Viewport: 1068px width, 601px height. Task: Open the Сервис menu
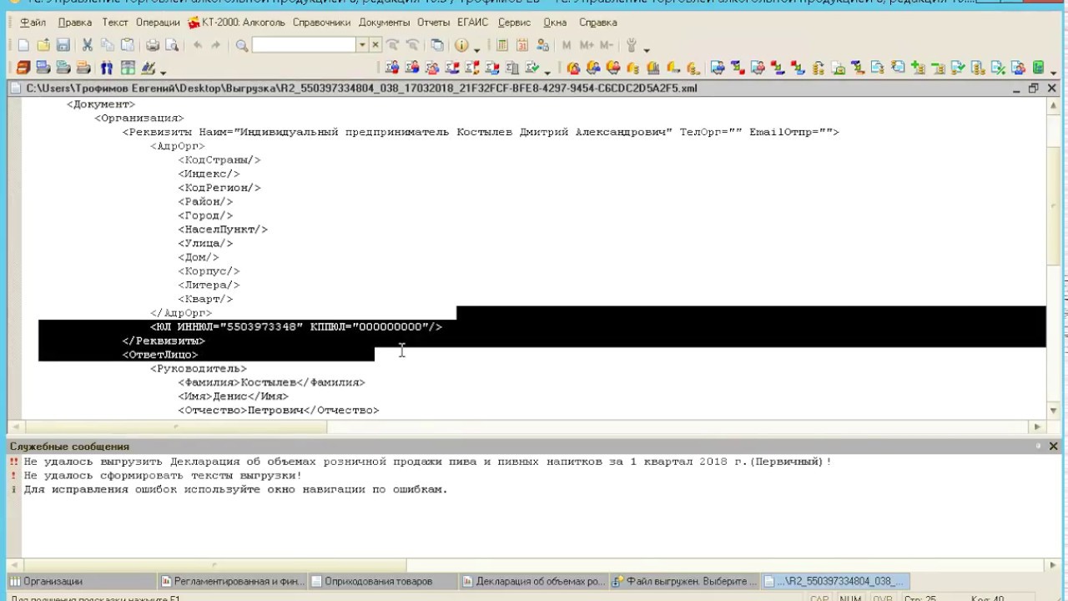tap(514, 23)
